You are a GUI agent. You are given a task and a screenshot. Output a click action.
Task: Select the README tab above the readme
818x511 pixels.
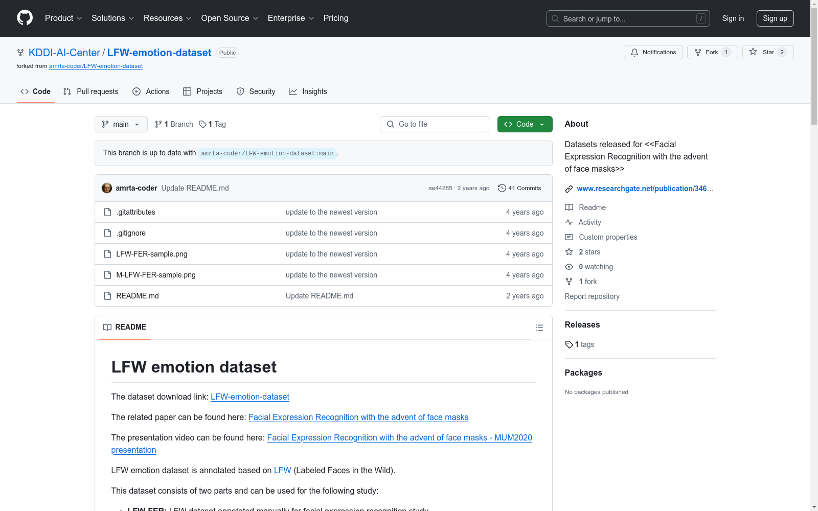(125, 327)
